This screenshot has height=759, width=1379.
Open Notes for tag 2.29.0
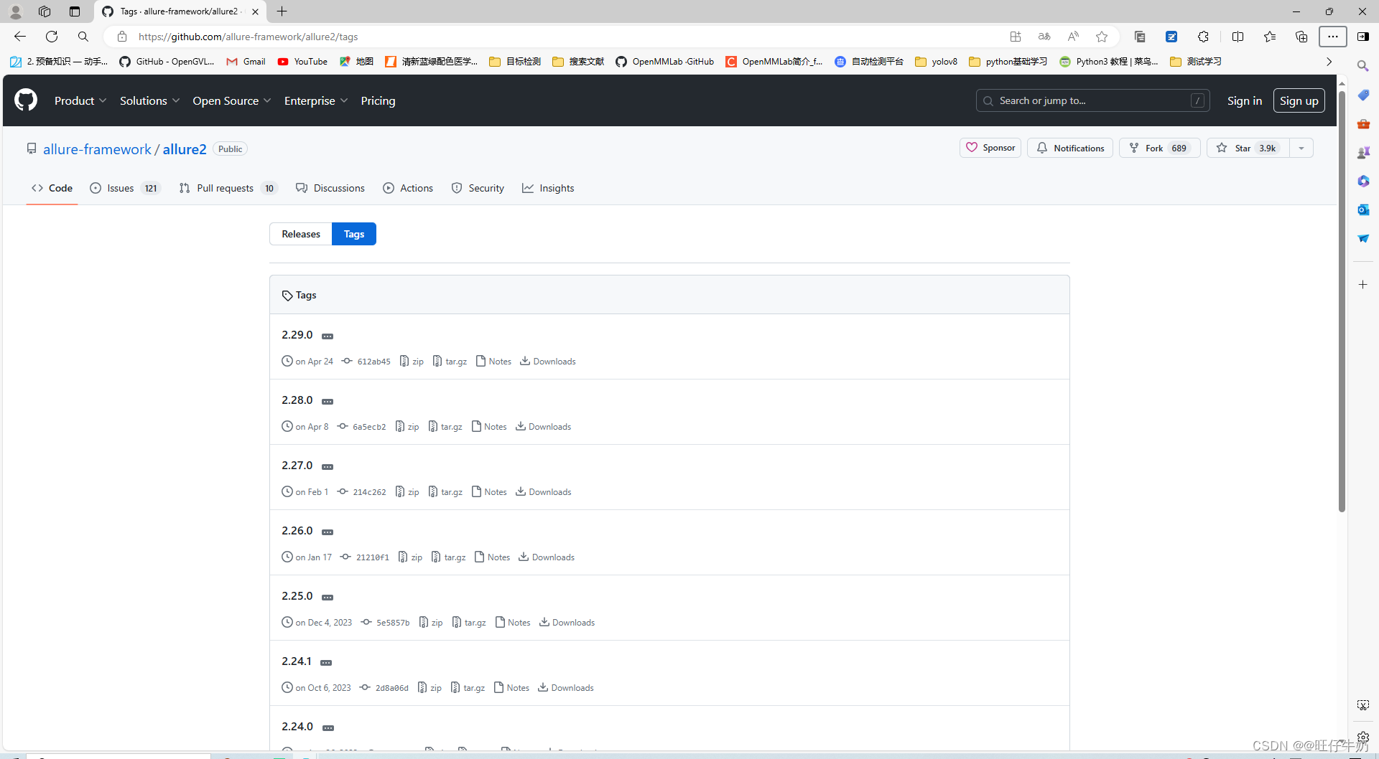tap(493, 362)
